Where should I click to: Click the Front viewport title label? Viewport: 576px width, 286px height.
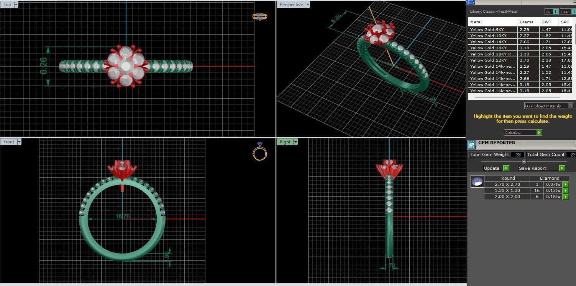tap(9, 142)
